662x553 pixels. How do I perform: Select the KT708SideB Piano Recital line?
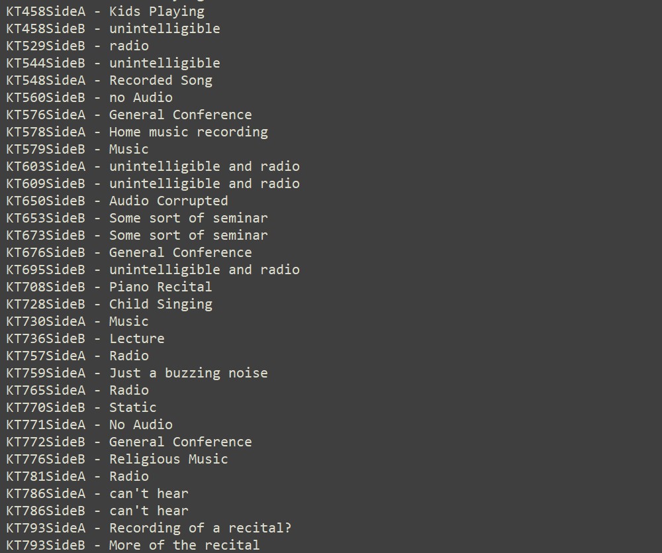tap(109, 287)
